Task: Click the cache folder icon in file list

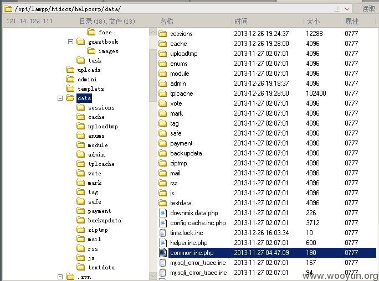Action: coord(163,44)
